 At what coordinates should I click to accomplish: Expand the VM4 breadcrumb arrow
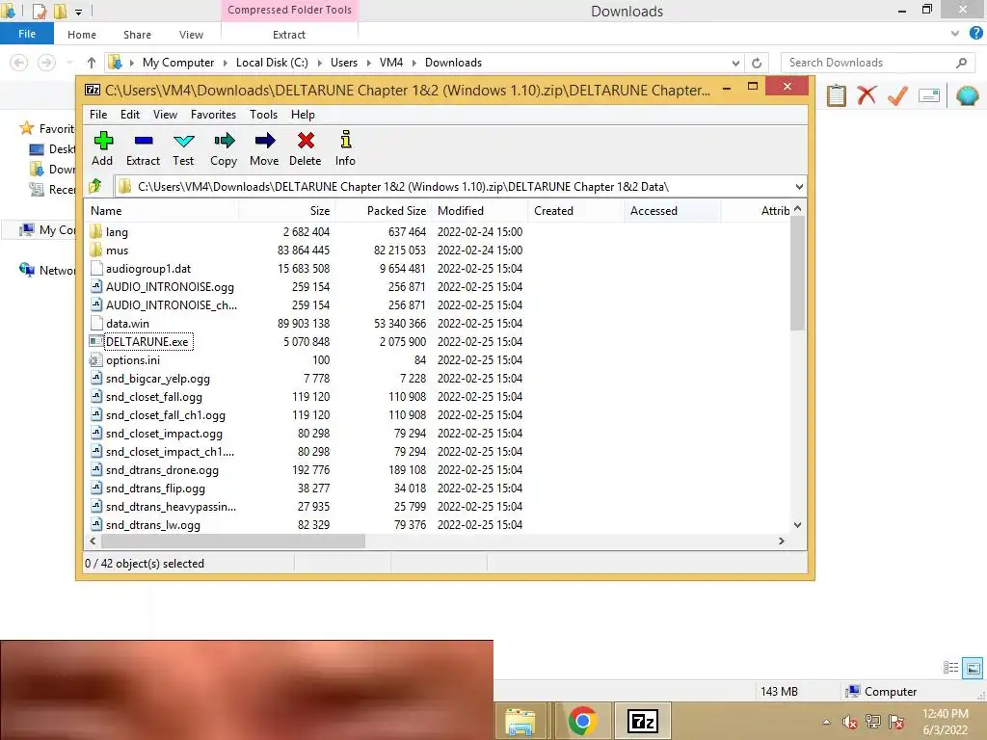click(413, 63)
